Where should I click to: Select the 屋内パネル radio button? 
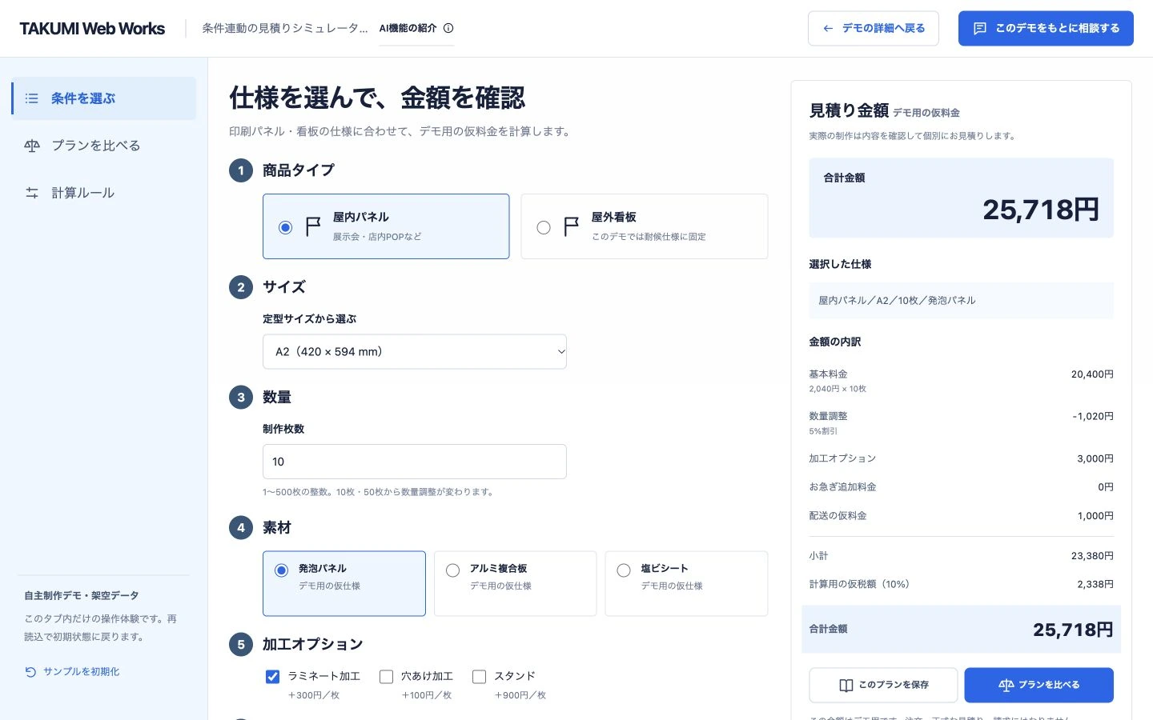(285, 227)
